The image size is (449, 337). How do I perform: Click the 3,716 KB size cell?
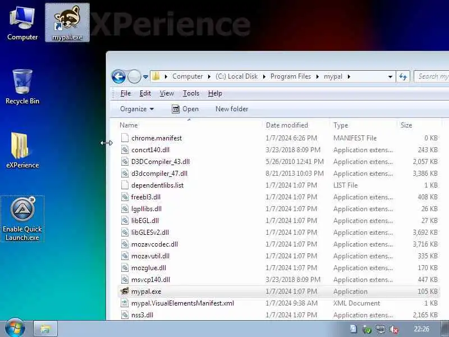425,244
